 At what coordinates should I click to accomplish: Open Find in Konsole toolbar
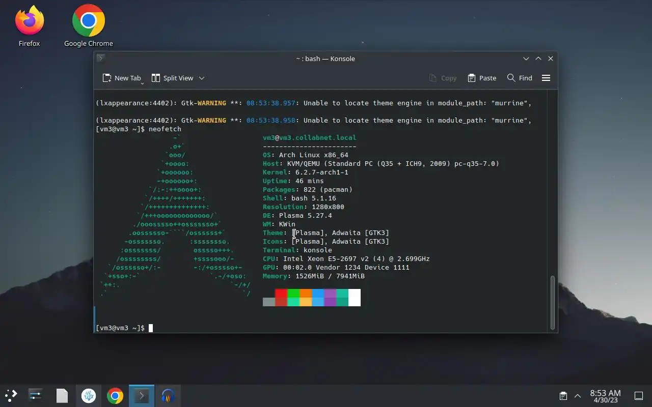(x=520, y=78)
